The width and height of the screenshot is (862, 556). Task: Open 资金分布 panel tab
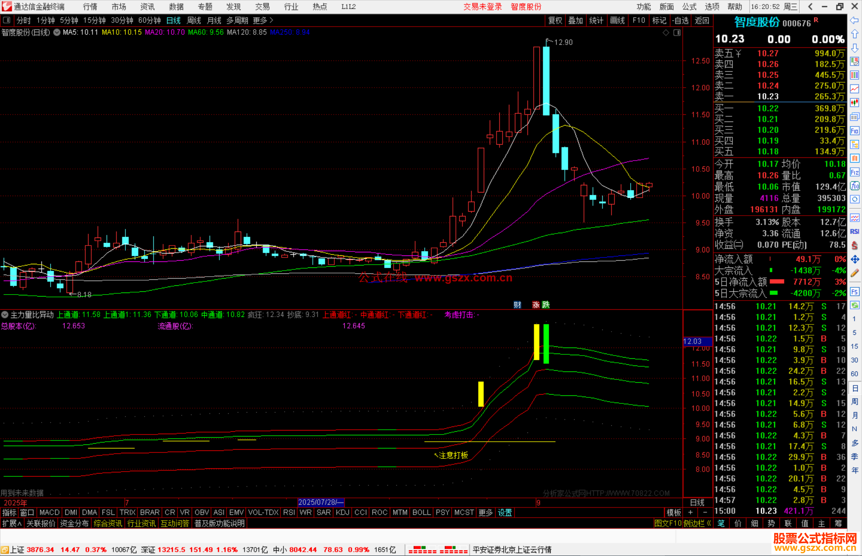pos(74,523)
